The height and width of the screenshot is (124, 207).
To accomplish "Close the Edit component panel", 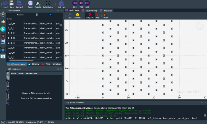I will pos(61,69).
